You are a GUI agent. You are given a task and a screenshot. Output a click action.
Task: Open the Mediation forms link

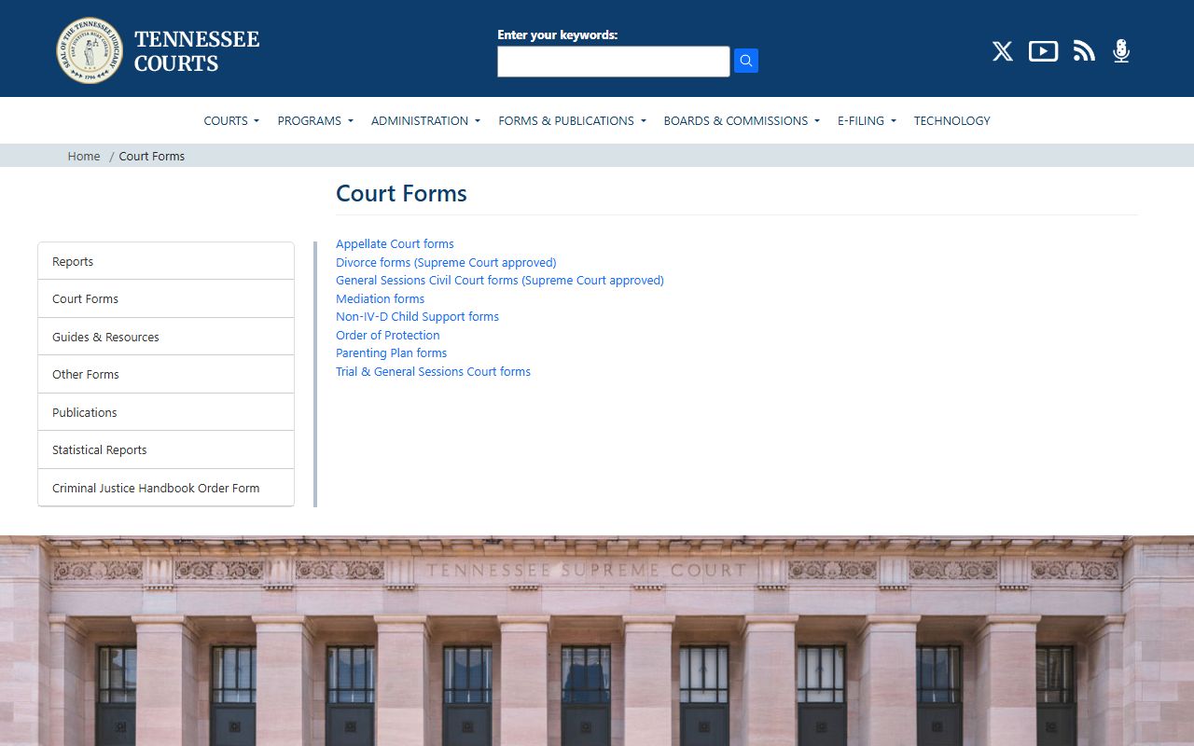[380, 298]
